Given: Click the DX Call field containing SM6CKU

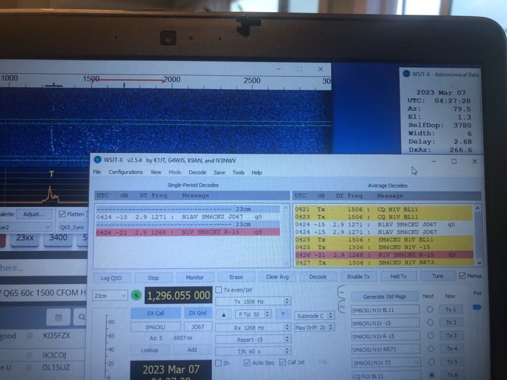Looking at the screenshot, I should pos(155,327).
